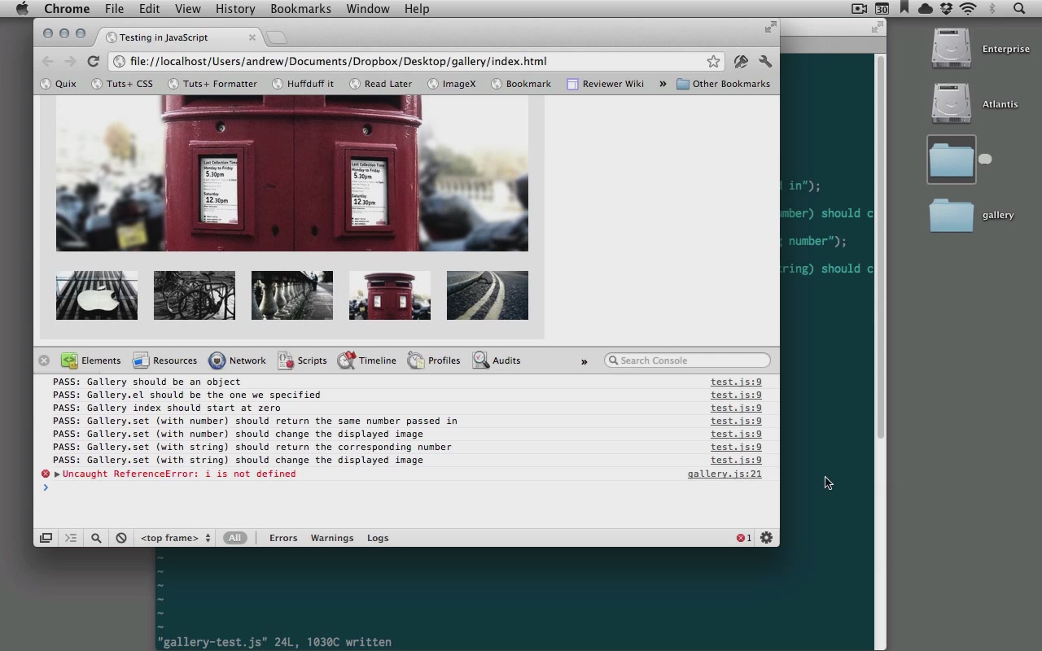Image resolution: width=1042 pixels, height=651 pixels.
Task: Dock DevTools to separate window icon
Action: tap(46, 538)
